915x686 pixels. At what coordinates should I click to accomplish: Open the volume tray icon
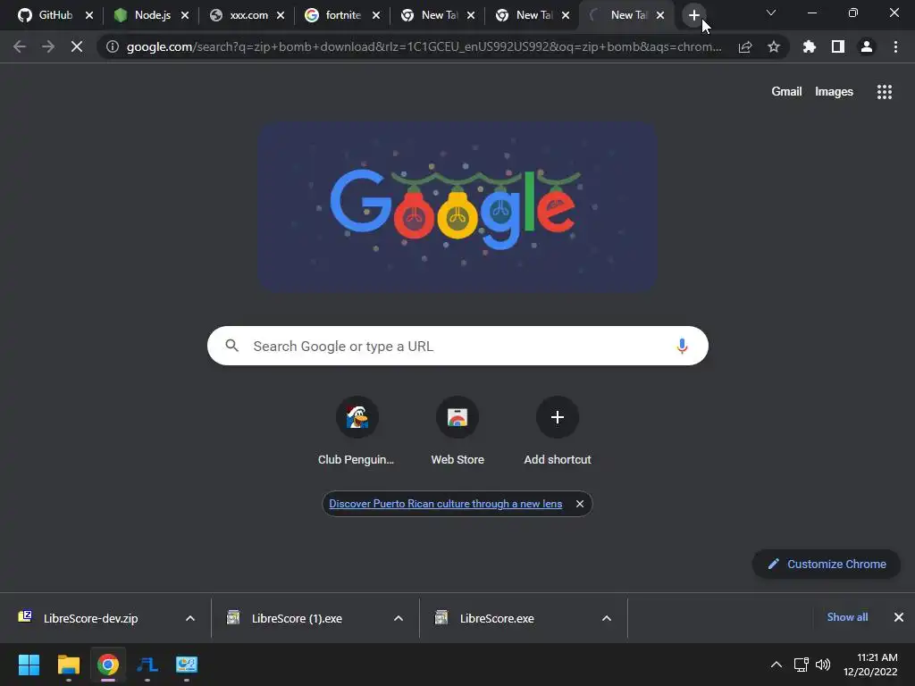(823, 665)
